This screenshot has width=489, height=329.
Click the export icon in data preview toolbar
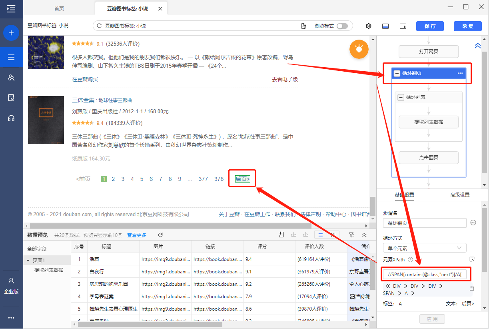point(306,235)
